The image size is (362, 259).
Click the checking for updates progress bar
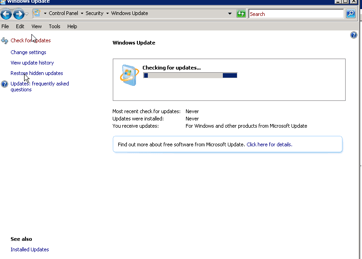coord(190,75)
